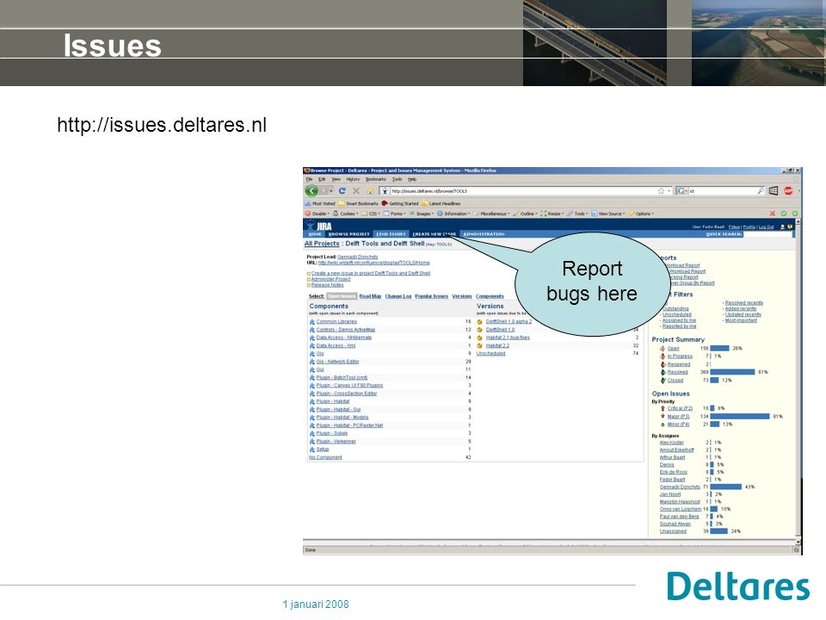This screenshot has width=826, height=620.
Task: Click the JIRA Quick Search input field
Action: click(767, 234)
